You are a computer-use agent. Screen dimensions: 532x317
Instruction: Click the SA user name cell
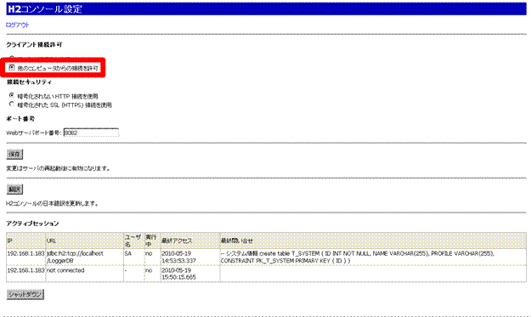pyautogui.click(x=133, y=257)
